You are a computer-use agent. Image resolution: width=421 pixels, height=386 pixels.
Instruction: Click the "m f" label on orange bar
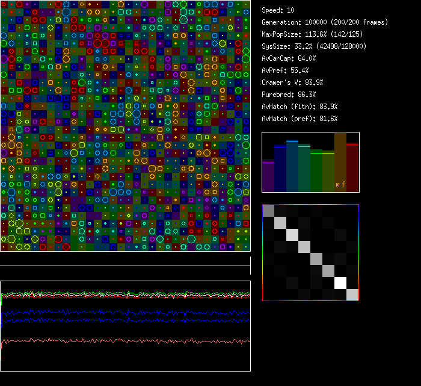pyautogui.click(x=340, y=184)
